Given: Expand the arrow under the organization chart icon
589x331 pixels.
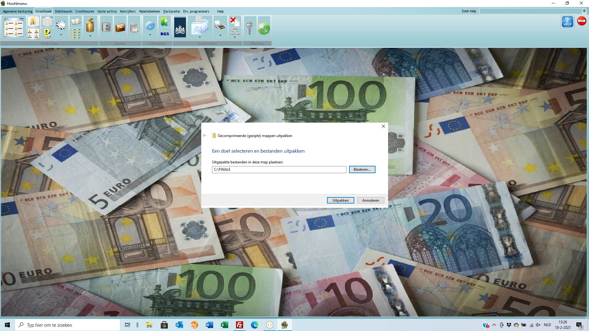Looking at the screenshot, I should (235, 37).
